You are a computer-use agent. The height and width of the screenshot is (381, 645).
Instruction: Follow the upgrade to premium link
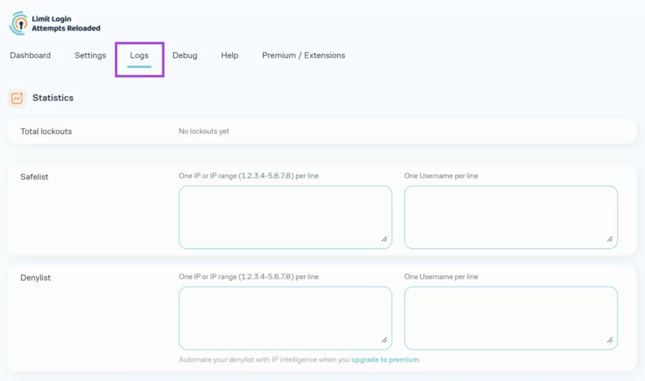(x=385, y=360)
